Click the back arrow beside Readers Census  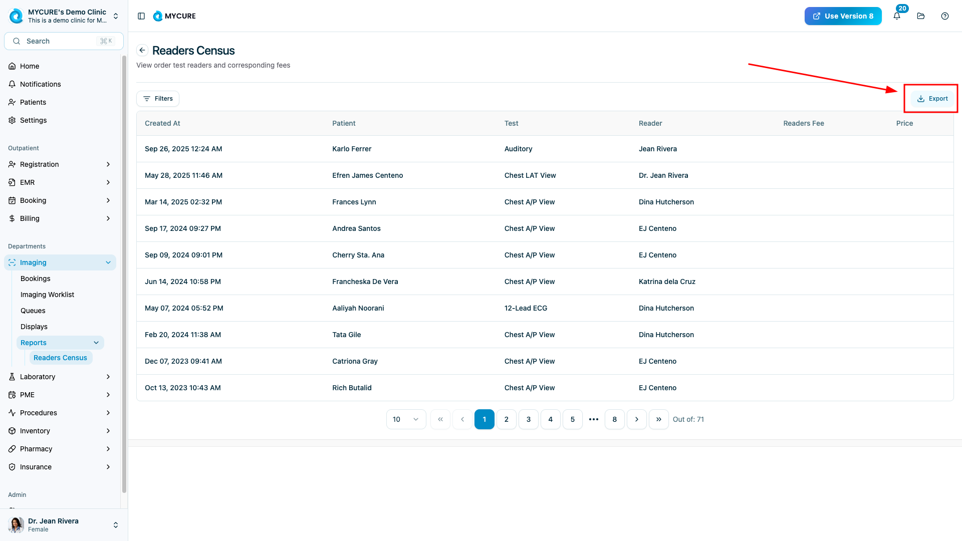[142, 50]
